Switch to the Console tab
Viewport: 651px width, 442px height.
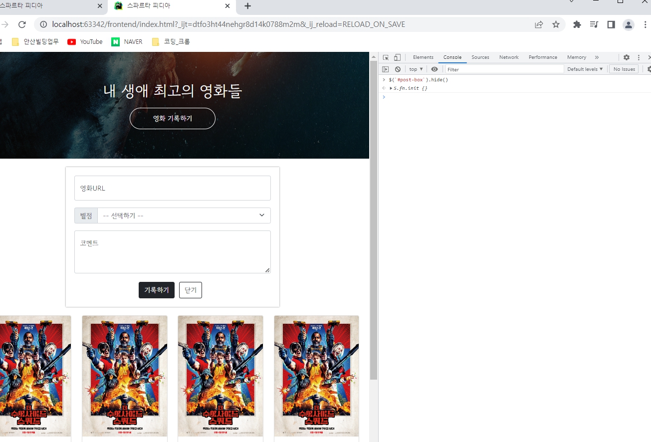(452, 57)
